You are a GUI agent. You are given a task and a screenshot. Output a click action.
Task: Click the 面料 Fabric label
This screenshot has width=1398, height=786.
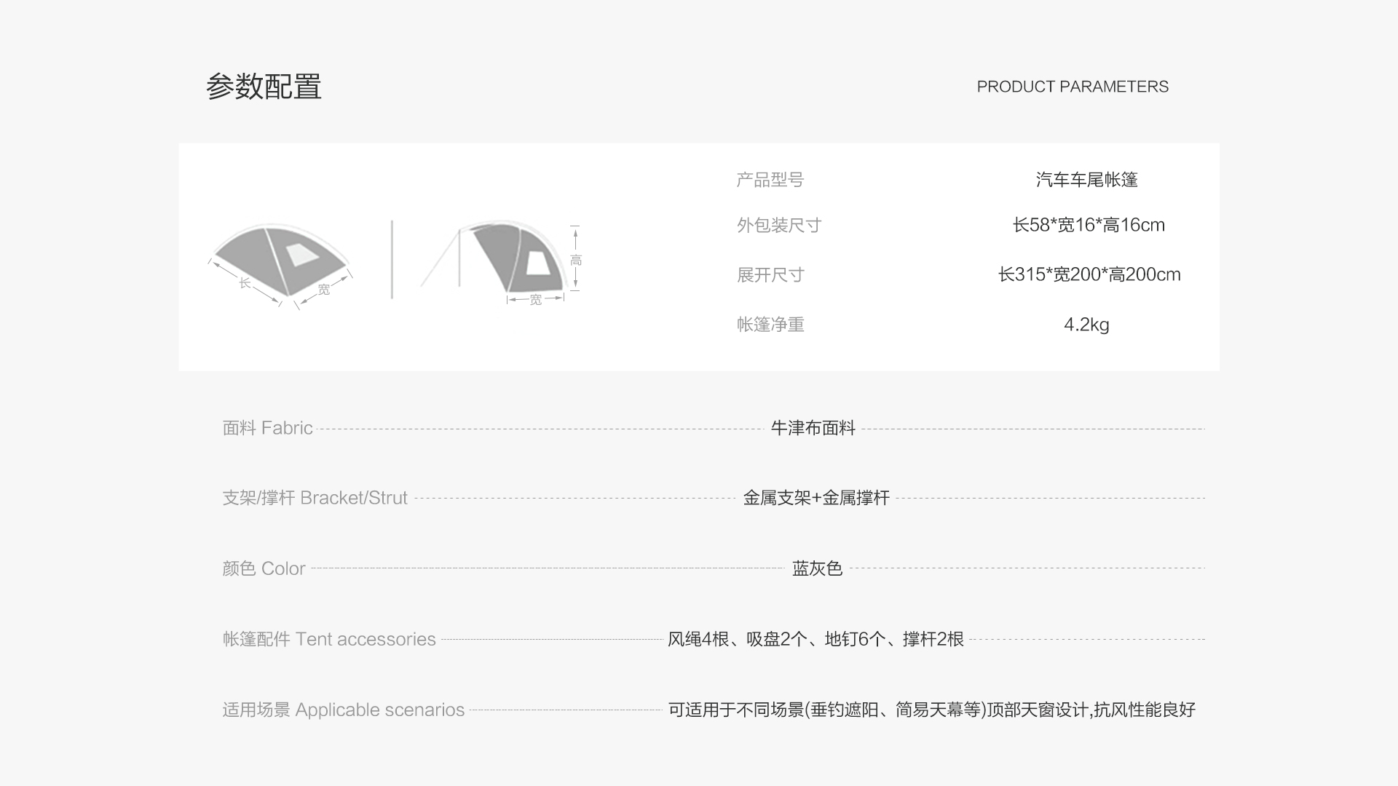[267, 428]
